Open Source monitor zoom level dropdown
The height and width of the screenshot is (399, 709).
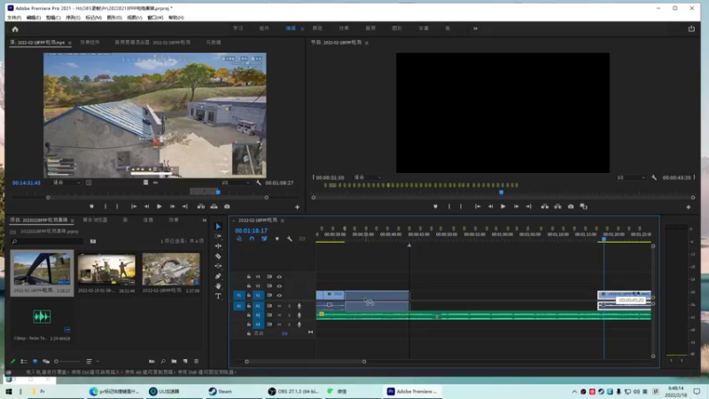[x=66, y=183]
